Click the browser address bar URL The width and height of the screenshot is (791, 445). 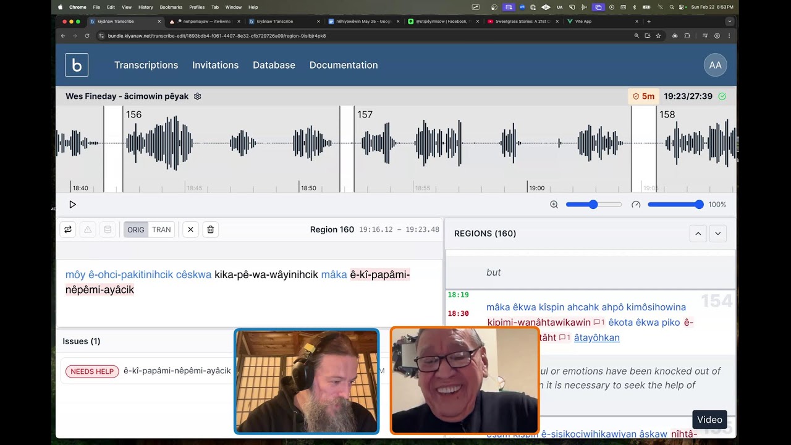pyautogui.click(x=217, y=36)
